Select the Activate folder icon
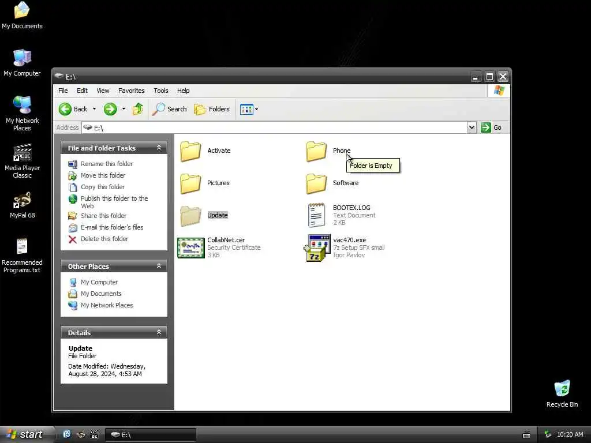 [190, 152]
